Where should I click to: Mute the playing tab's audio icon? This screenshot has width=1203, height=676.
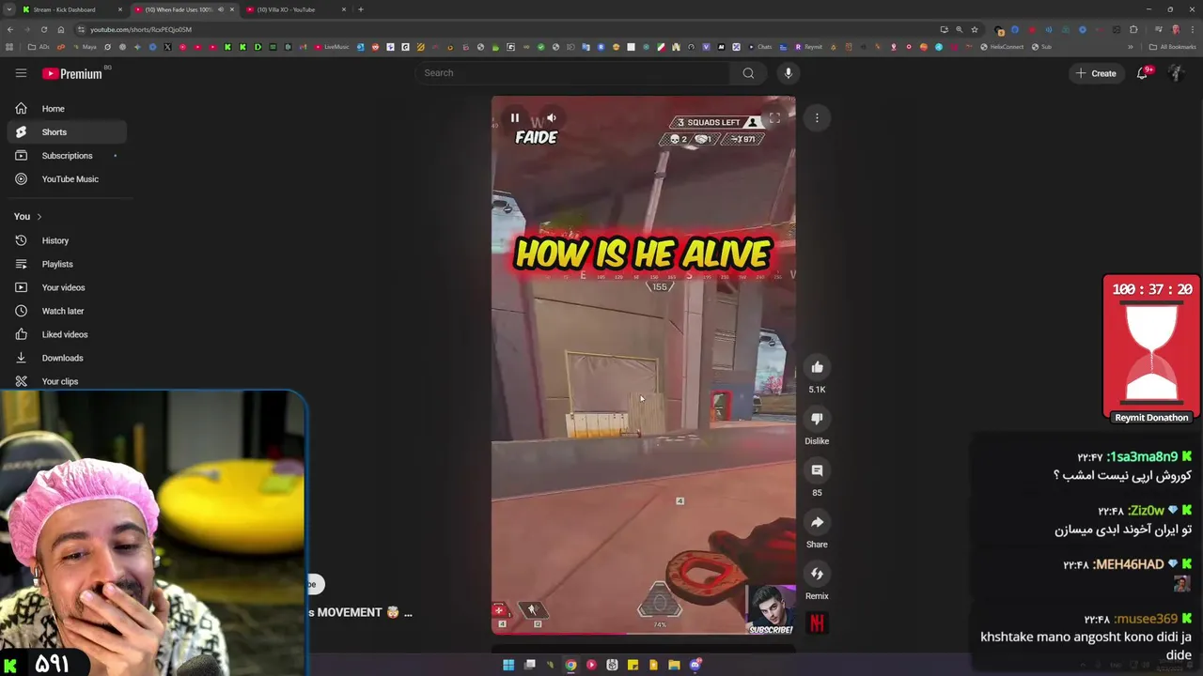(x=221, y=9)
